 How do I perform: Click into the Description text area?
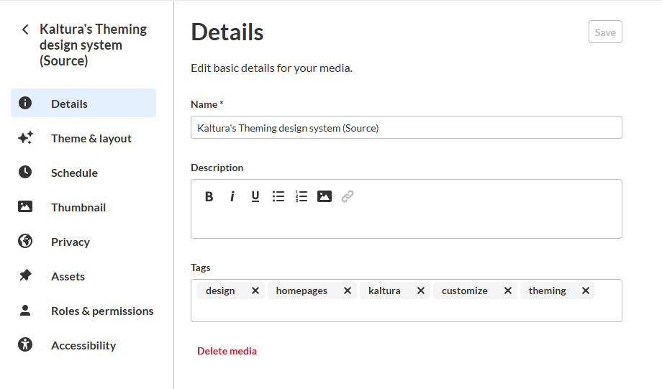(x=406, y=221)
